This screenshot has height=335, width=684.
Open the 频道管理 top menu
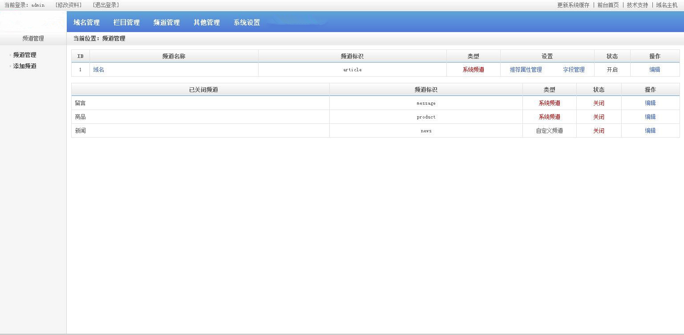pos(166,22)
